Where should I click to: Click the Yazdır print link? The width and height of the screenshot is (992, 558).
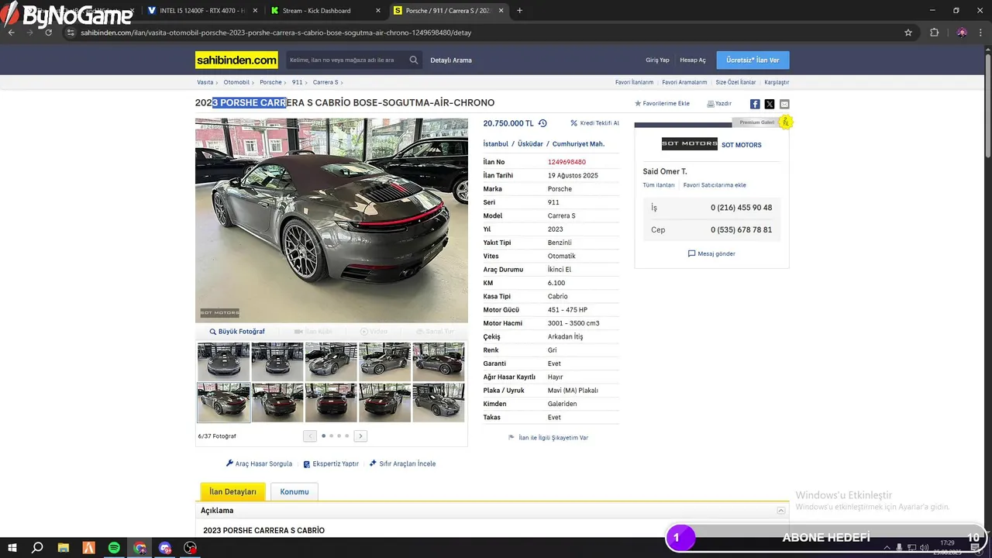(718, 103)
